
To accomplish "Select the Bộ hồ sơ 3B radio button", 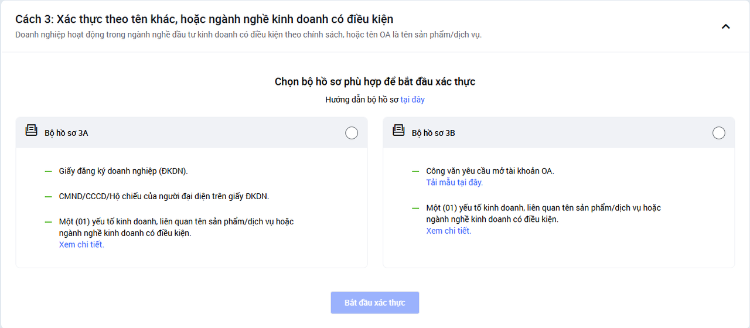I will coord(718,133).
